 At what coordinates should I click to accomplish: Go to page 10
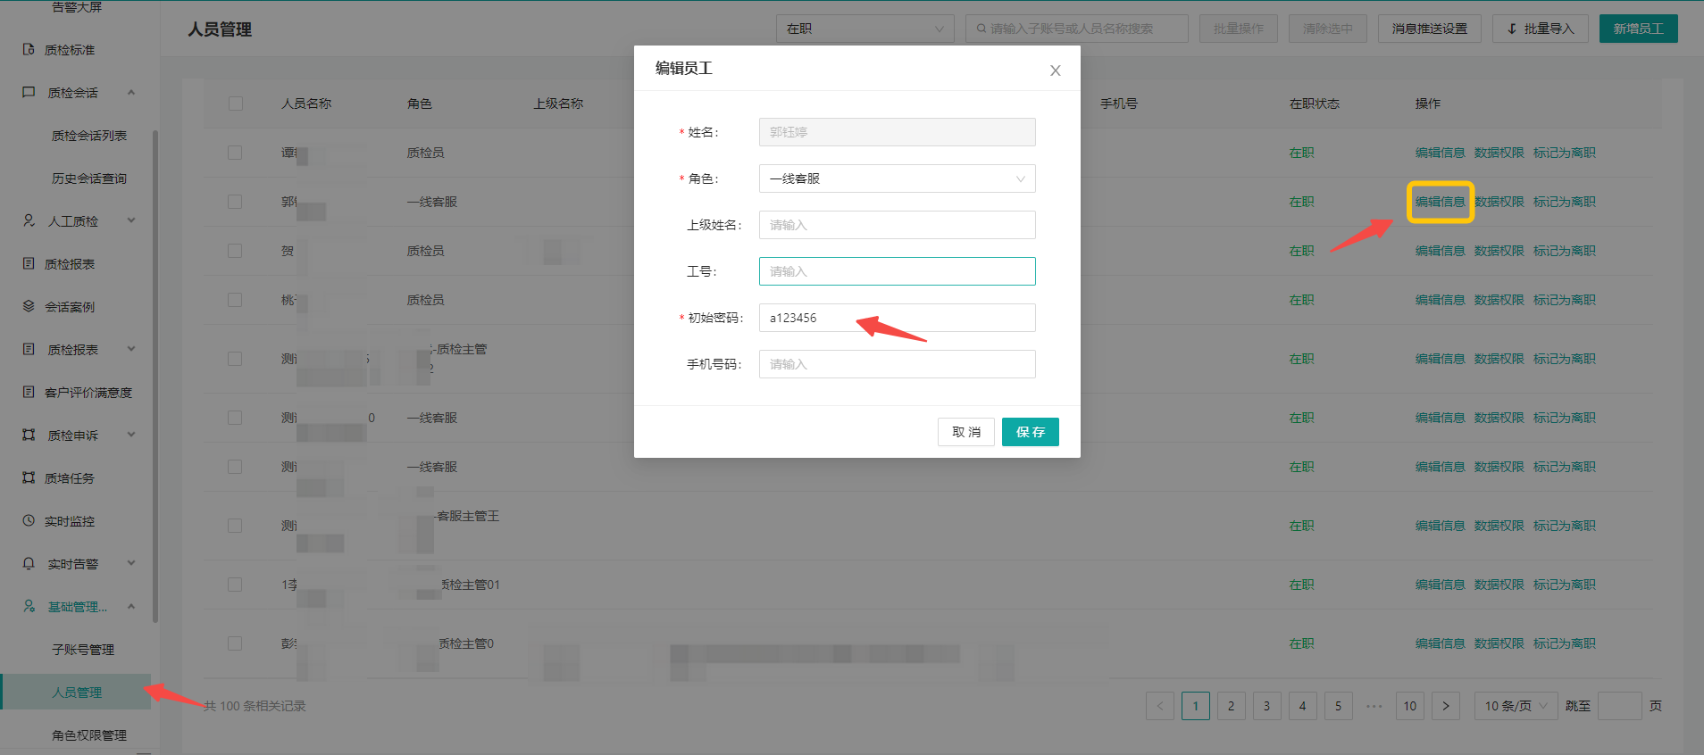coord(1409,706)
